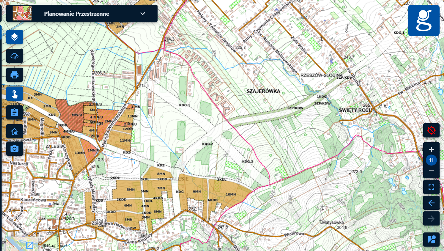The height and width of the screenshot is (251, 444).
Task: Activate the hand-pointer identify tool
Action: 14,94
